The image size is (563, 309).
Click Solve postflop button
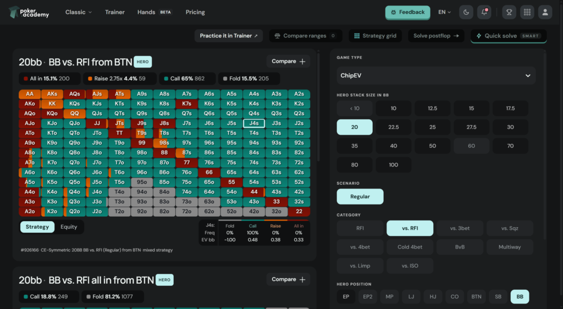[436, 36]
